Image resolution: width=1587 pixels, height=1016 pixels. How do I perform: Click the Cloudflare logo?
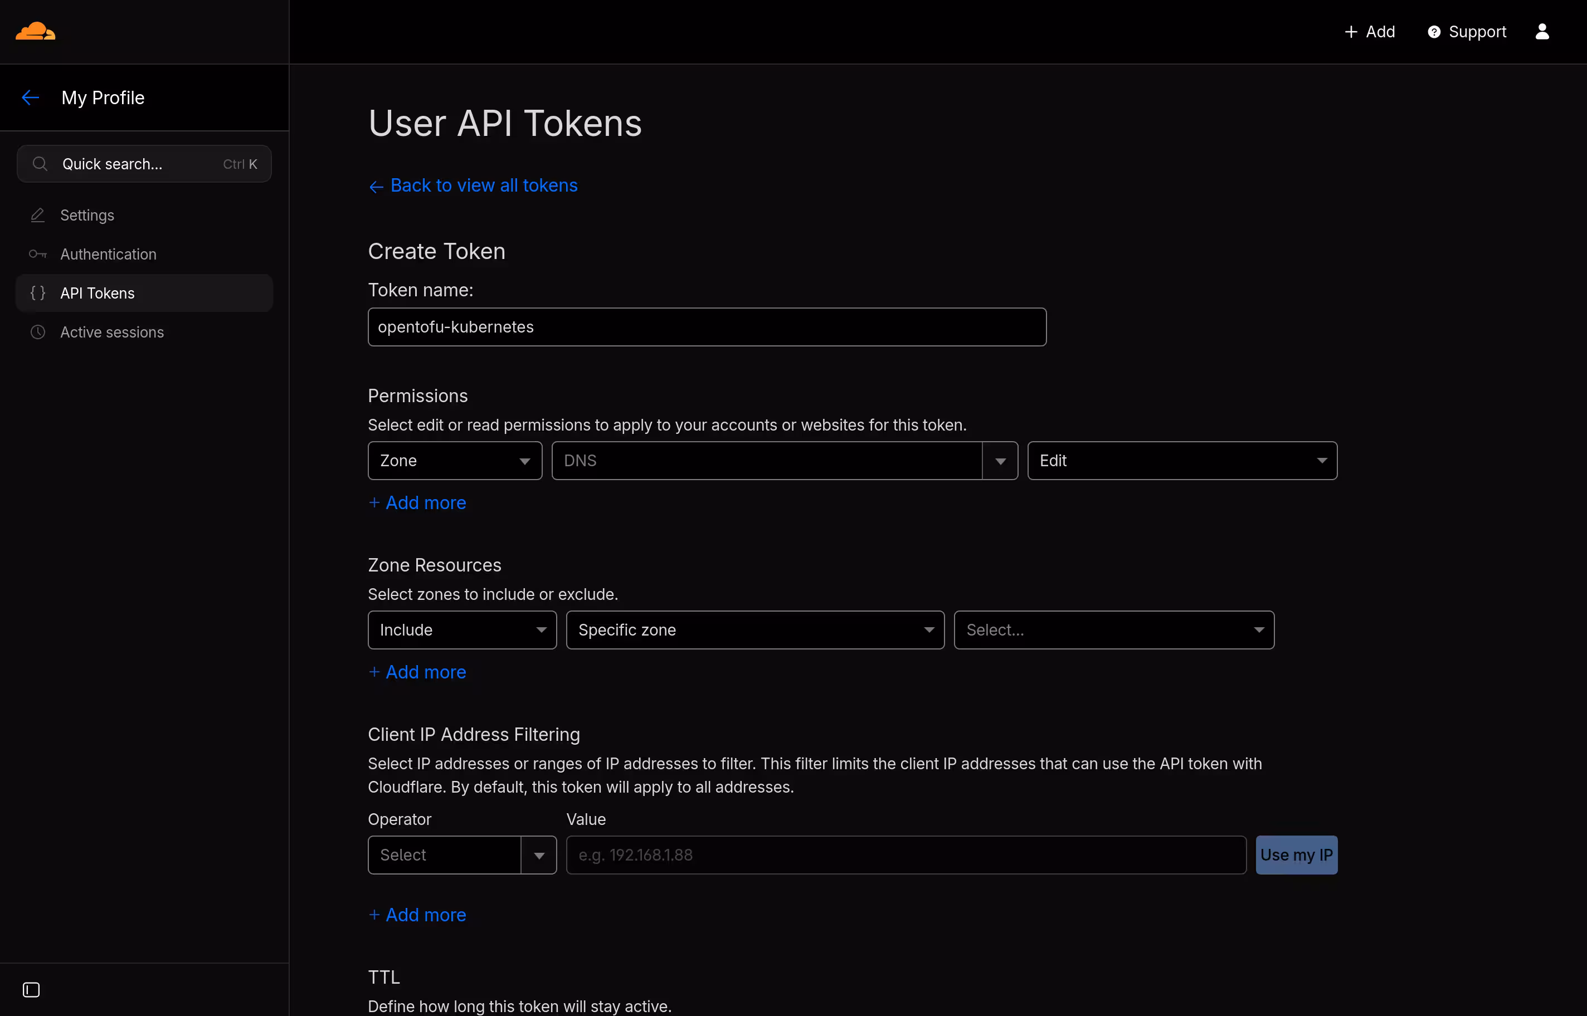click(35, 31)
